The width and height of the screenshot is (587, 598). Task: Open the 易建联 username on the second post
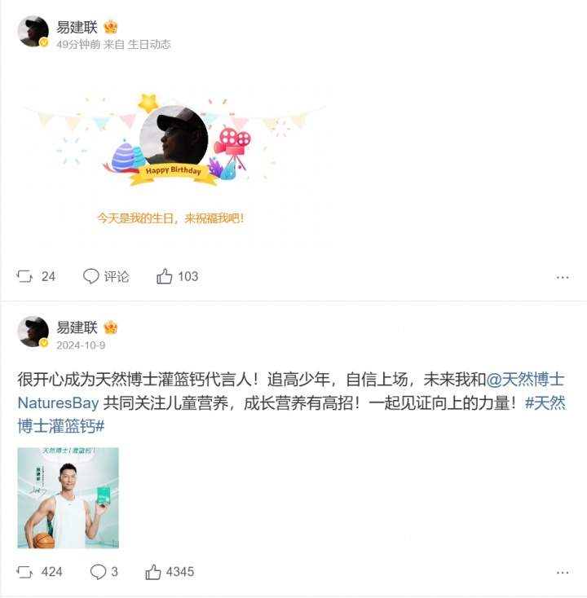pyautogui.click(x=77, y=328)
